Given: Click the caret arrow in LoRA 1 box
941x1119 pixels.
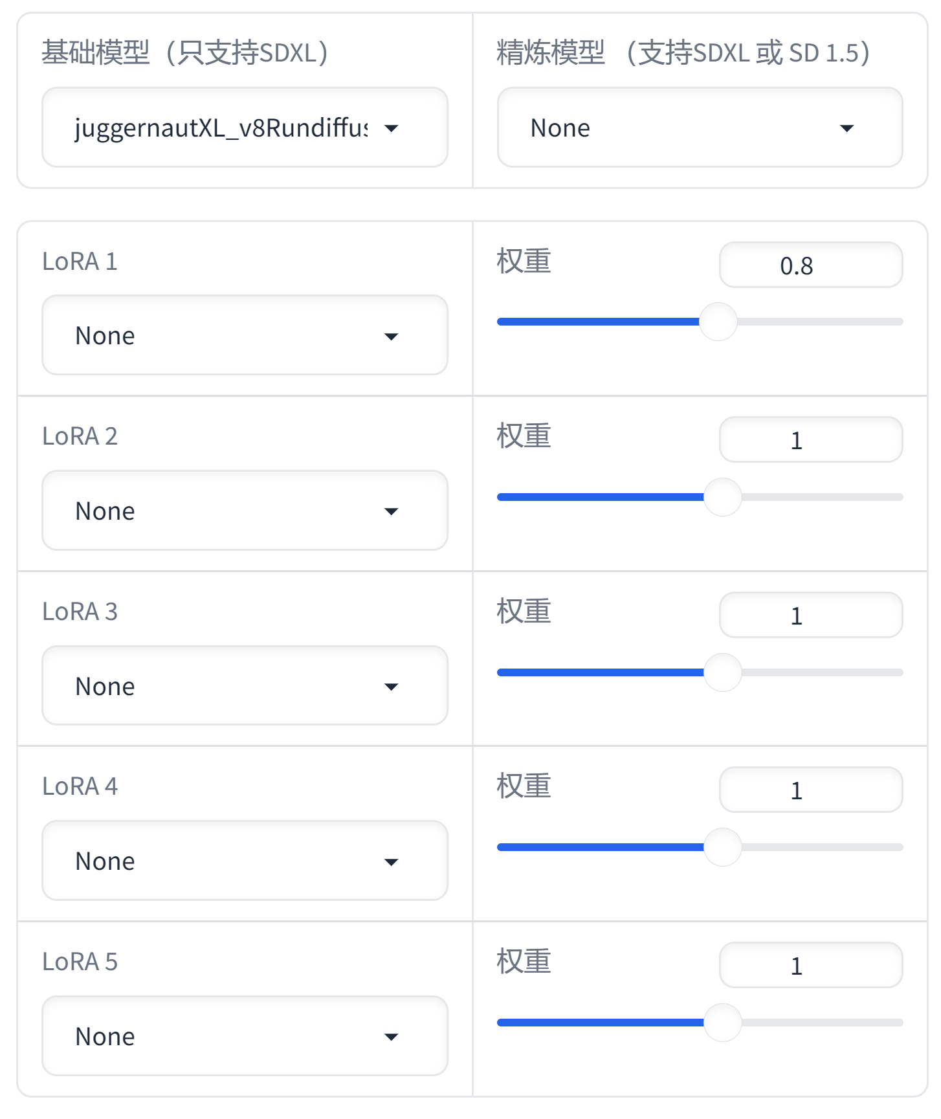Looking at the screenshot, I should [391, 337].
